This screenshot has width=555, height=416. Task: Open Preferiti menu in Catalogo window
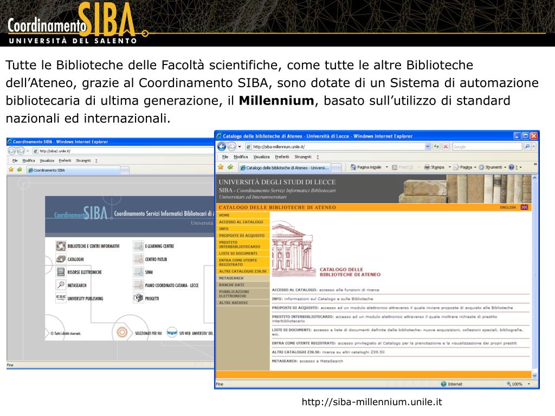[x=282, y=157]
